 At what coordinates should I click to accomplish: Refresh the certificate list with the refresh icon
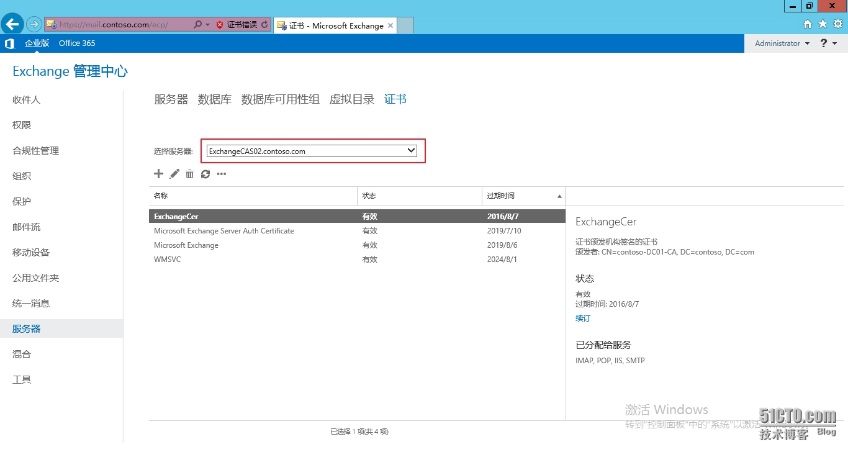205,174
